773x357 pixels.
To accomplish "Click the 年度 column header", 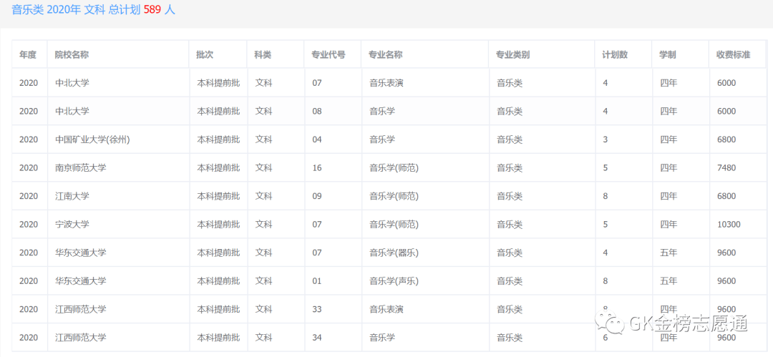I will 28,55.
